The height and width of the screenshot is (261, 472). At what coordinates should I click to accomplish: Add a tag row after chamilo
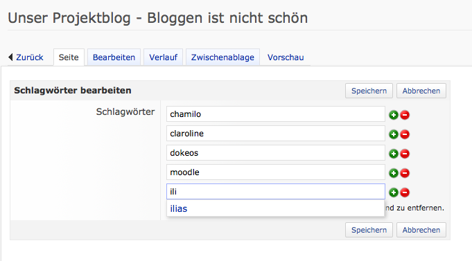pyautogui.click(x=394, y=115)
